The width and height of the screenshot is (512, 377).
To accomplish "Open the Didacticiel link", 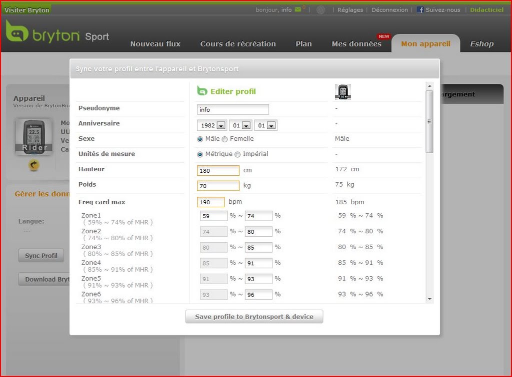I will point(486,10).
